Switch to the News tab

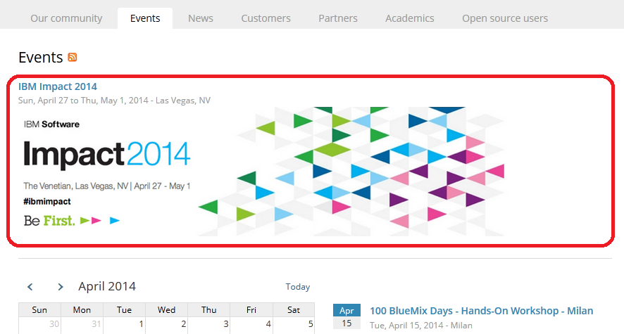tap(201, 18)
